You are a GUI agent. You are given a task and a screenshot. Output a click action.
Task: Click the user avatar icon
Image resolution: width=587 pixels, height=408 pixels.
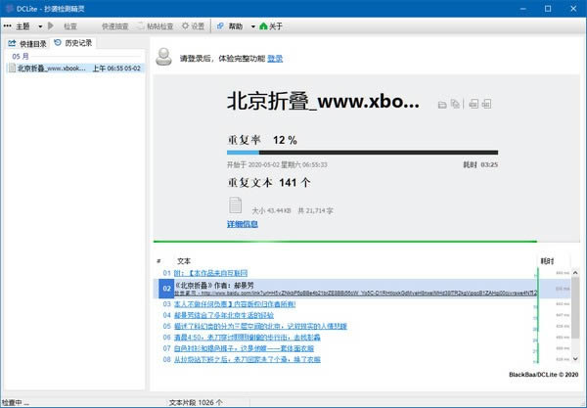[165, 58]
